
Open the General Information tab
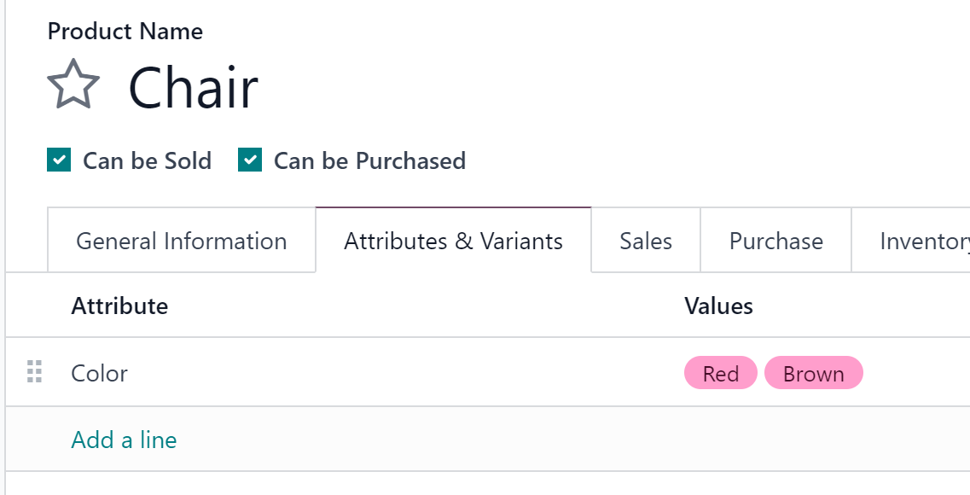tap(181, 240)
